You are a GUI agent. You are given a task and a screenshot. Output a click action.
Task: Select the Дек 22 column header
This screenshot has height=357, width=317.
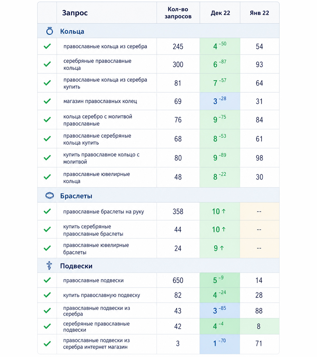coord(220,13)
